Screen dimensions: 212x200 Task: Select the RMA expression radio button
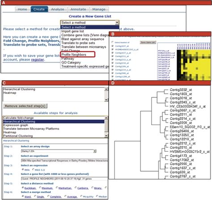coord(23,169)
